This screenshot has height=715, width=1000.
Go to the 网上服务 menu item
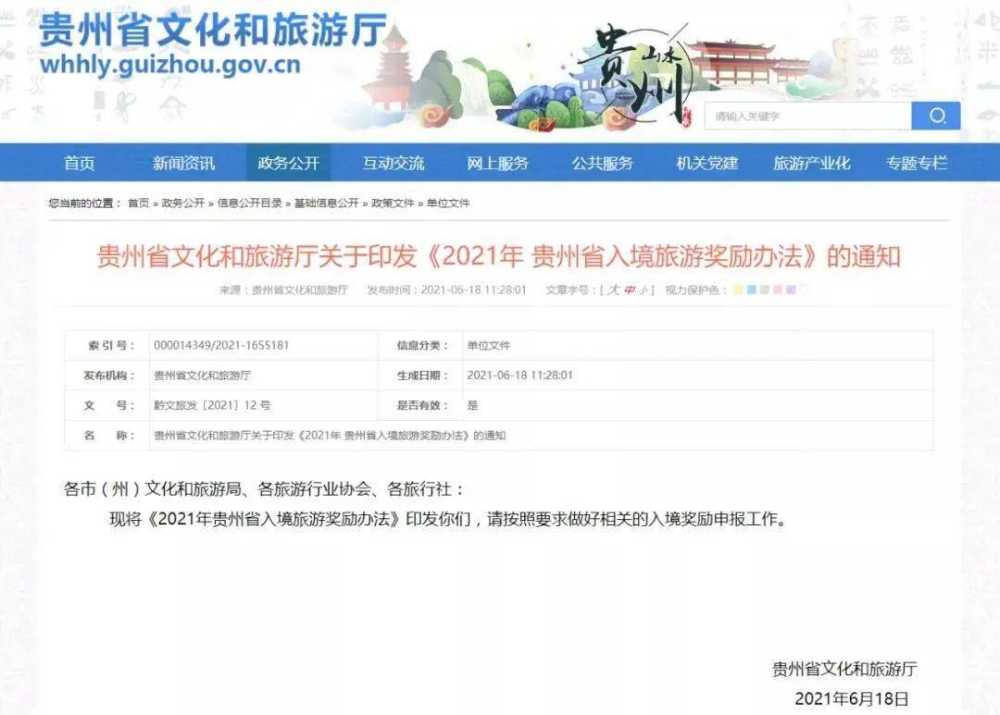(x=498, y=163)
